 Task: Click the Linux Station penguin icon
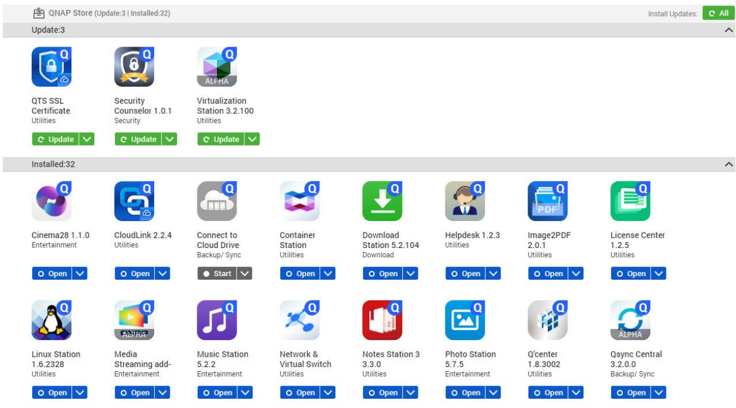tap(51, 320)
